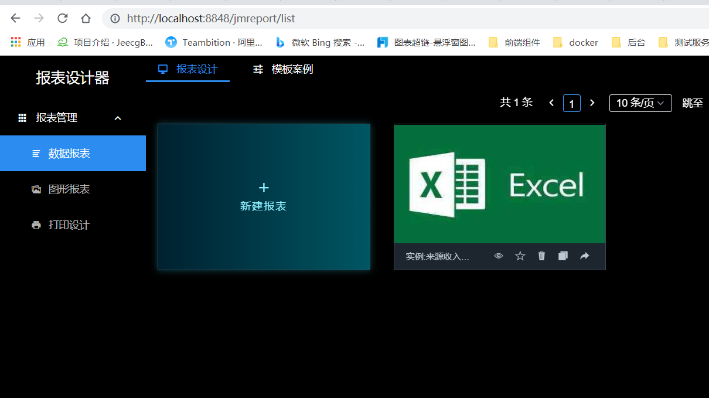Screen dimensions: 709x398
Task: Go to next page arrow
Action: tap(592, 103)
